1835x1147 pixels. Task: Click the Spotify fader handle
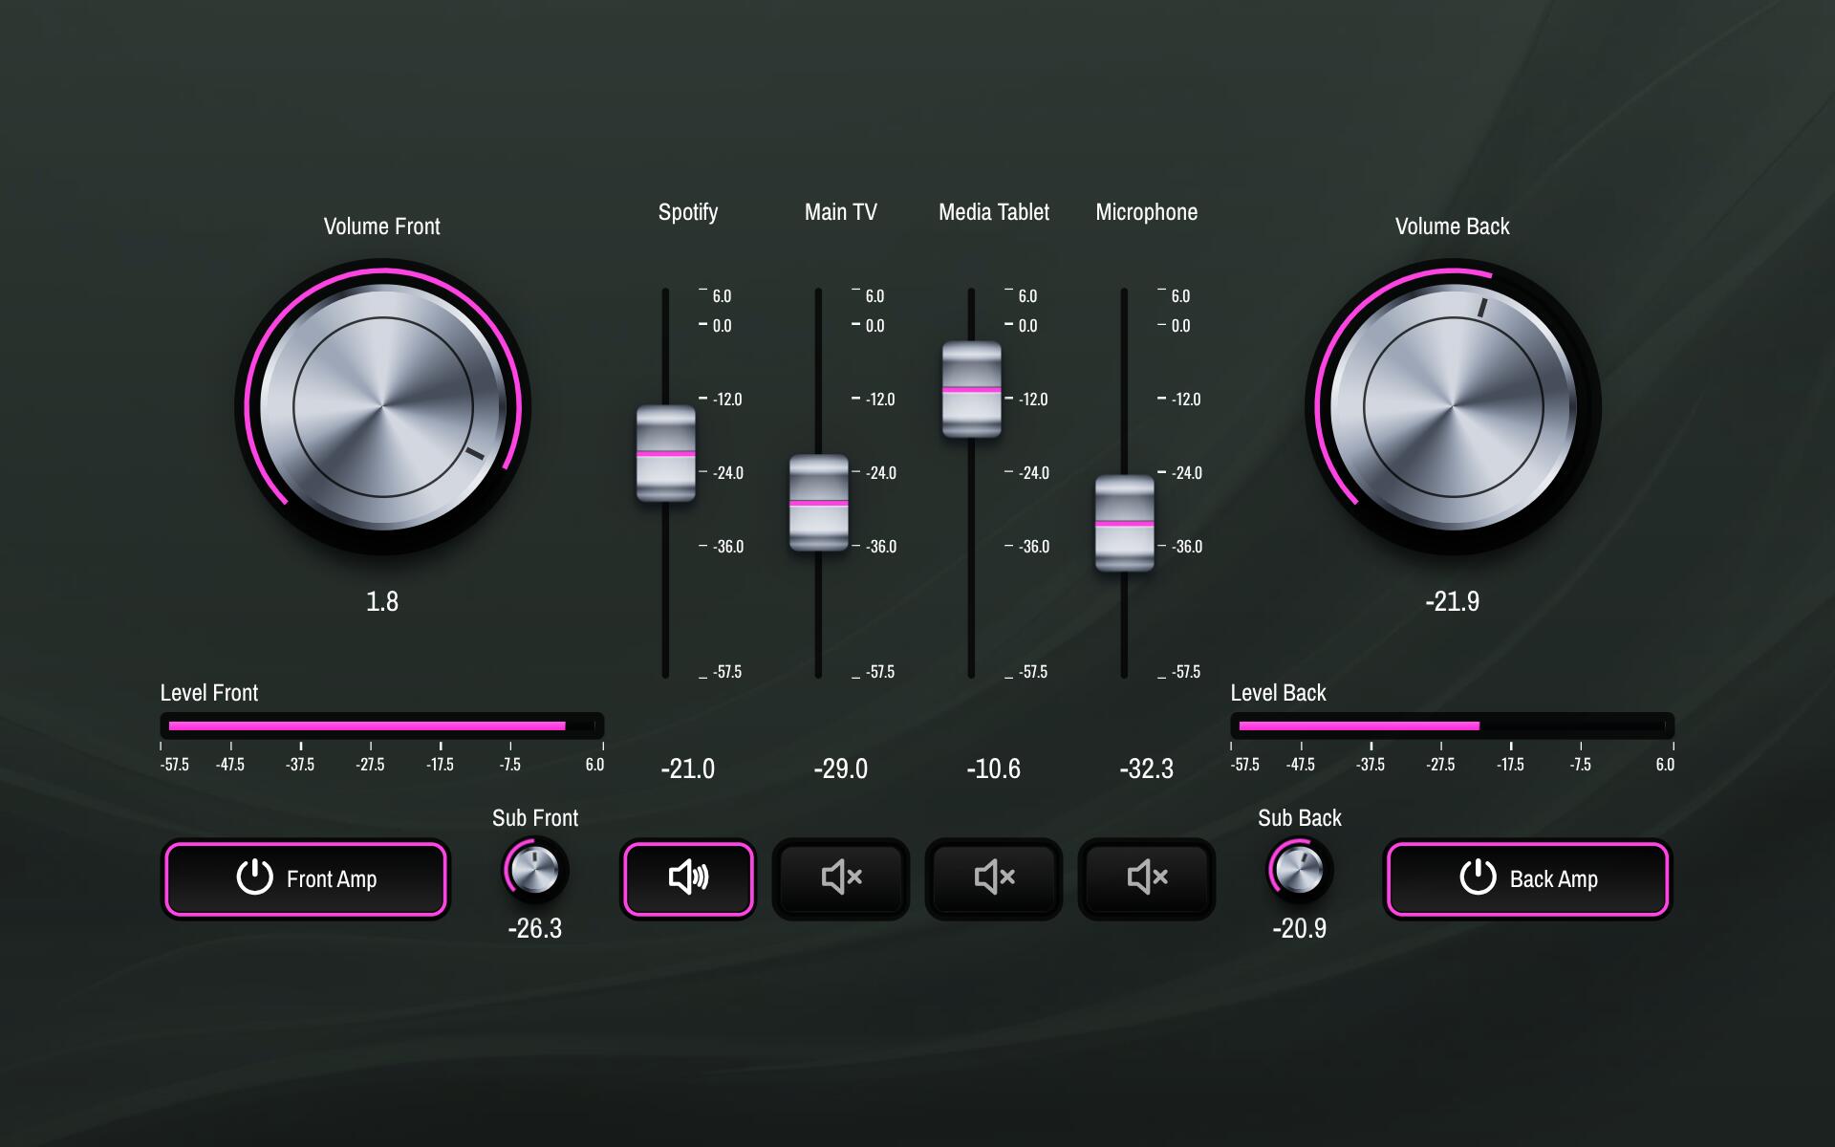pyautogui.click(x=666, y=454)
